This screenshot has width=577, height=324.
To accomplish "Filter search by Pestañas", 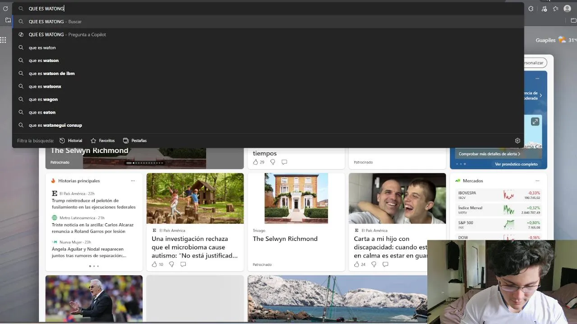I will (x=135, y=140).
